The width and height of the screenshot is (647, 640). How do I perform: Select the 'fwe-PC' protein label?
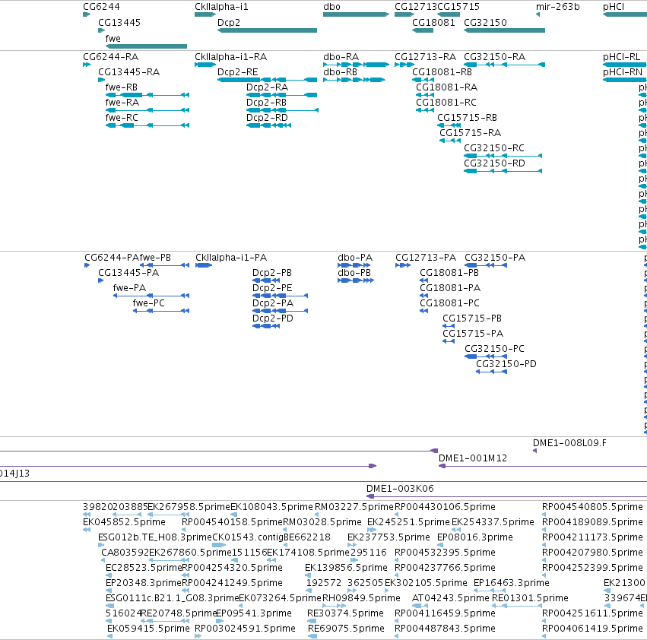coord(148,304)
